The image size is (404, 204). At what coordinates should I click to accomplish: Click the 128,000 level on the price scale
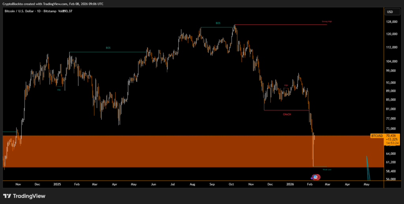coord(392,22)
